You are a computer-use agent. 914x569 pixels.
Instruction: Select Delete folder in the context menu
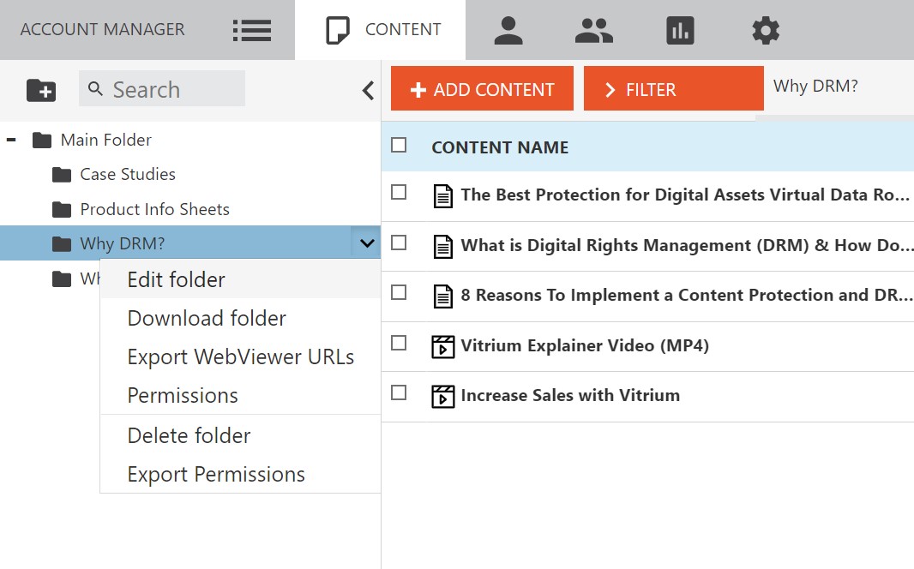(189, 435)
